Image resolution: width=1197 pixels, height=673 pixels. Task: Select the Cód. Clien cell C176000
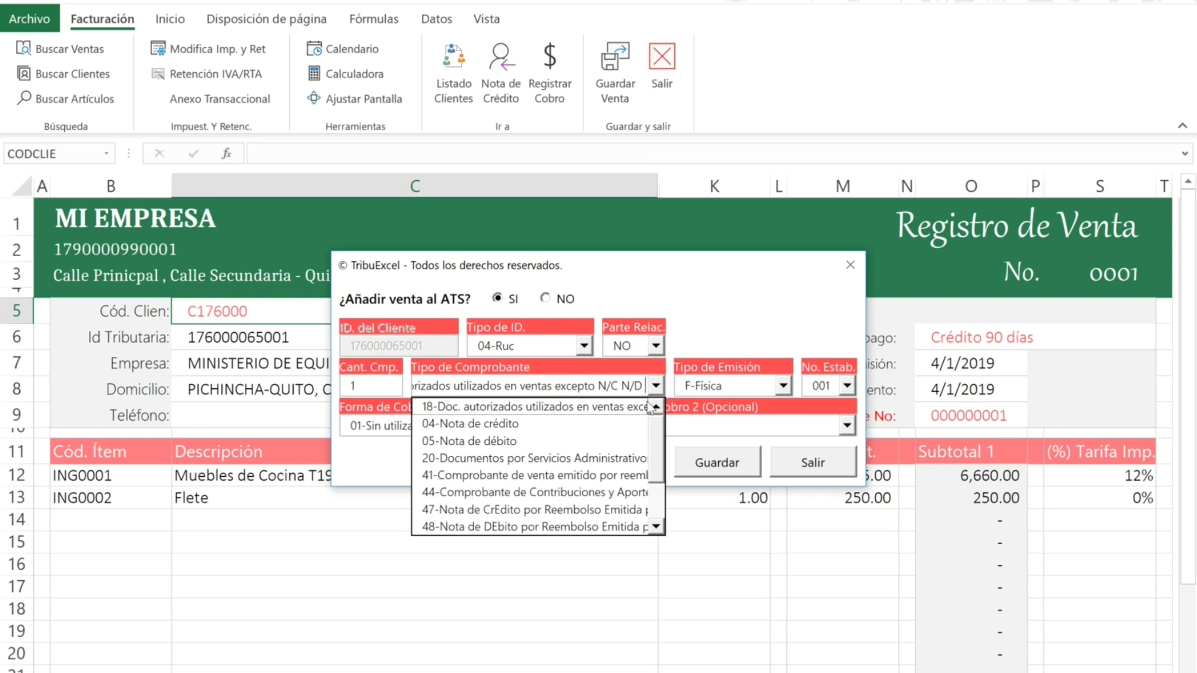(x=251, y=311)
